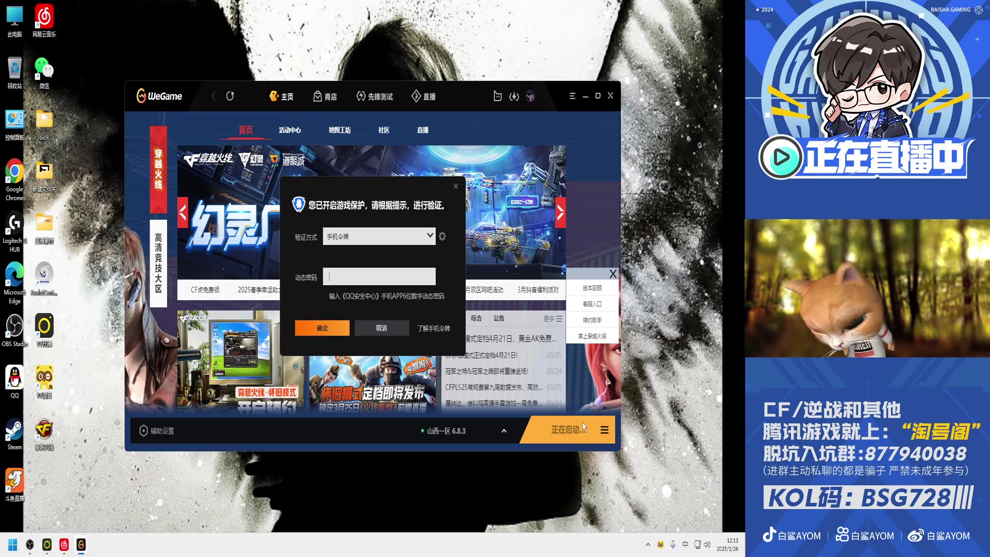Open the 主页 home tab in WeGame
Screen dimensions: 990x557
(281, 96)
